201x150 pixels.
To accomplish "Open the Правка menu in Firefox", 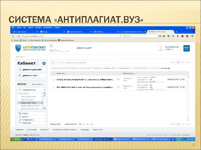I will pos(19,27).
